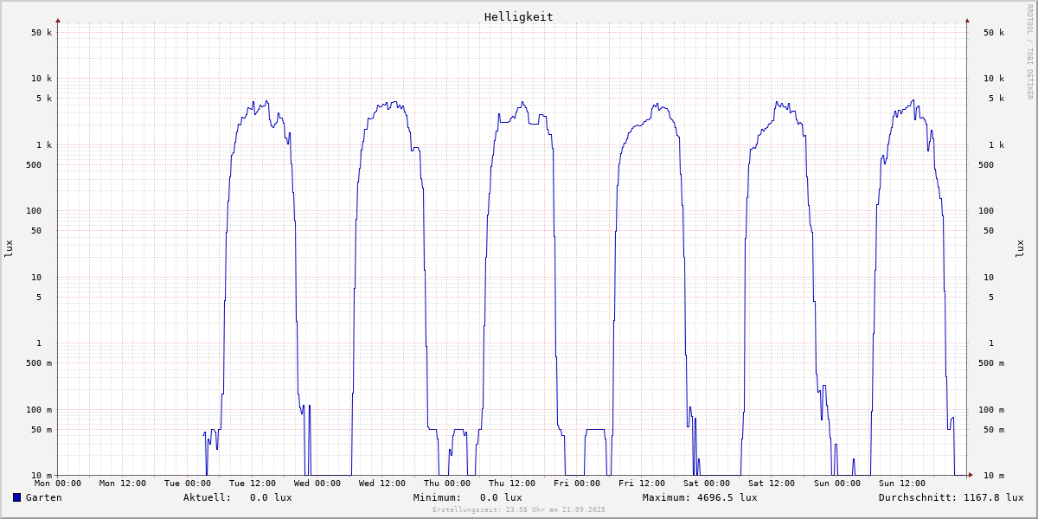
Task: Click the left axis lux unit label
Action: point(9,248)
